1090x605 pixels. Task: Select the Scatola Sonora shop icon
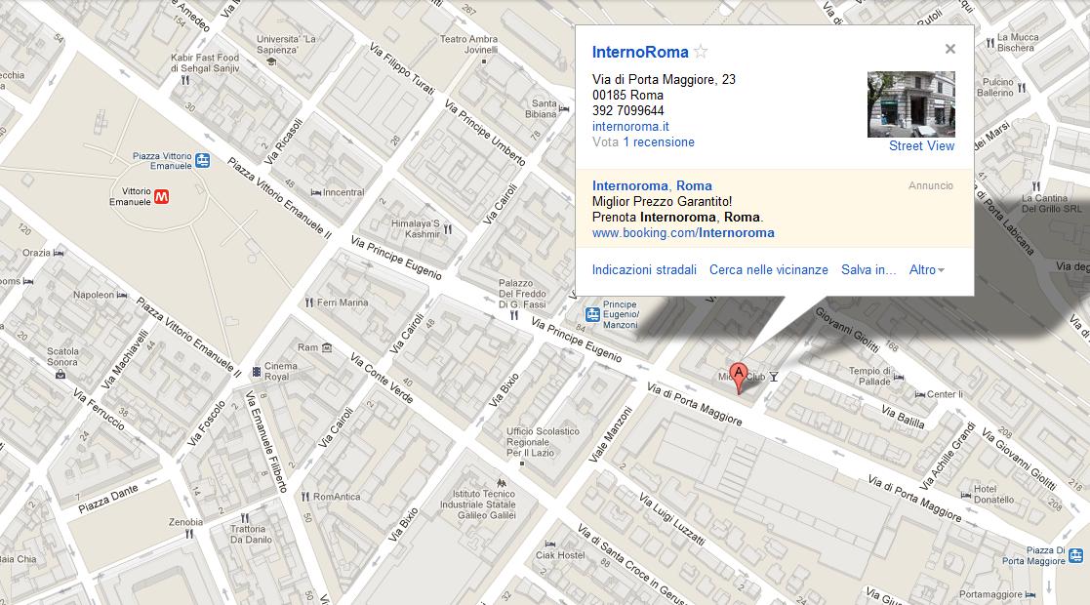point(61,374)
